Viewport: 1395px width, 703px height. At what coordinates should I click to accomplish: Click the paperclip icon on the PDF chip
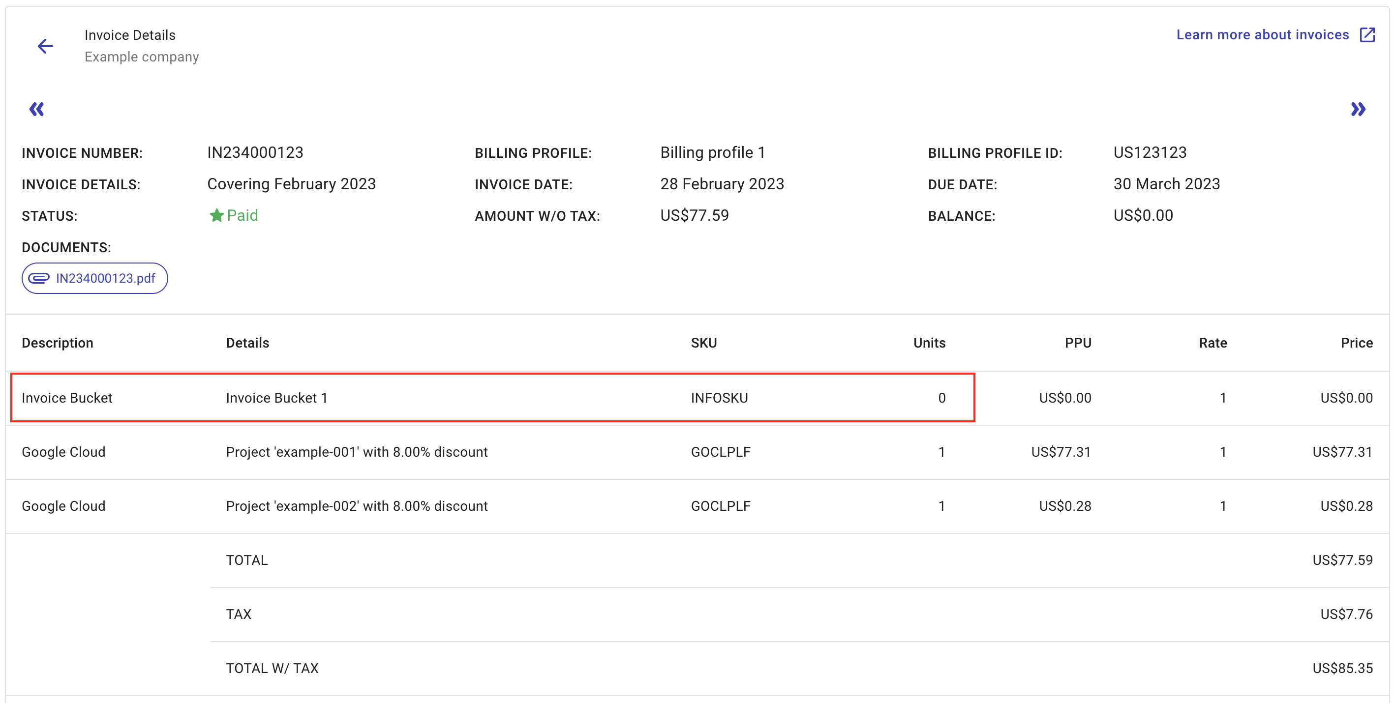pyautogui.click(x=39, y=278)
